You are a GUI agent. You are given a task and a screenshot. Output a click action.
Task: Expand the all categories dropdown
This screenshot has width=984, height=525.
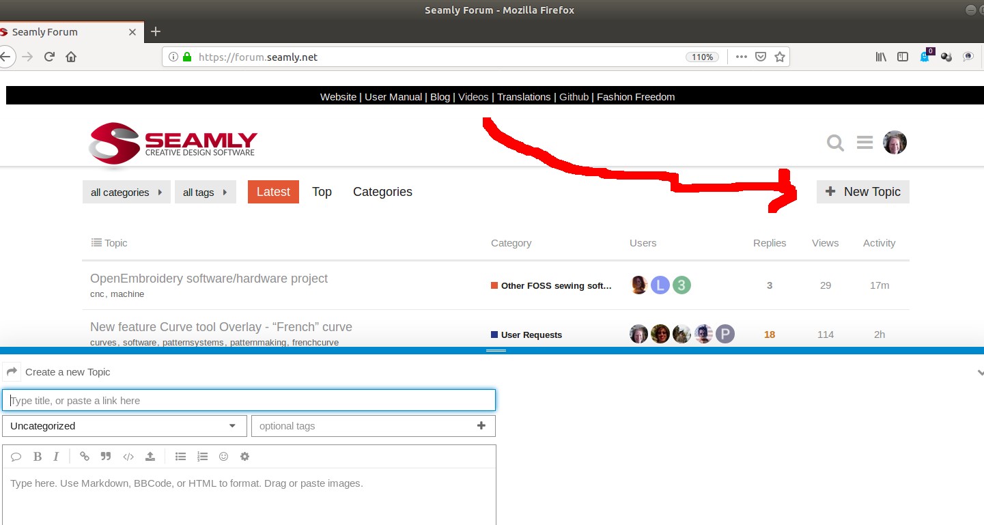click(x=126, y=193)
